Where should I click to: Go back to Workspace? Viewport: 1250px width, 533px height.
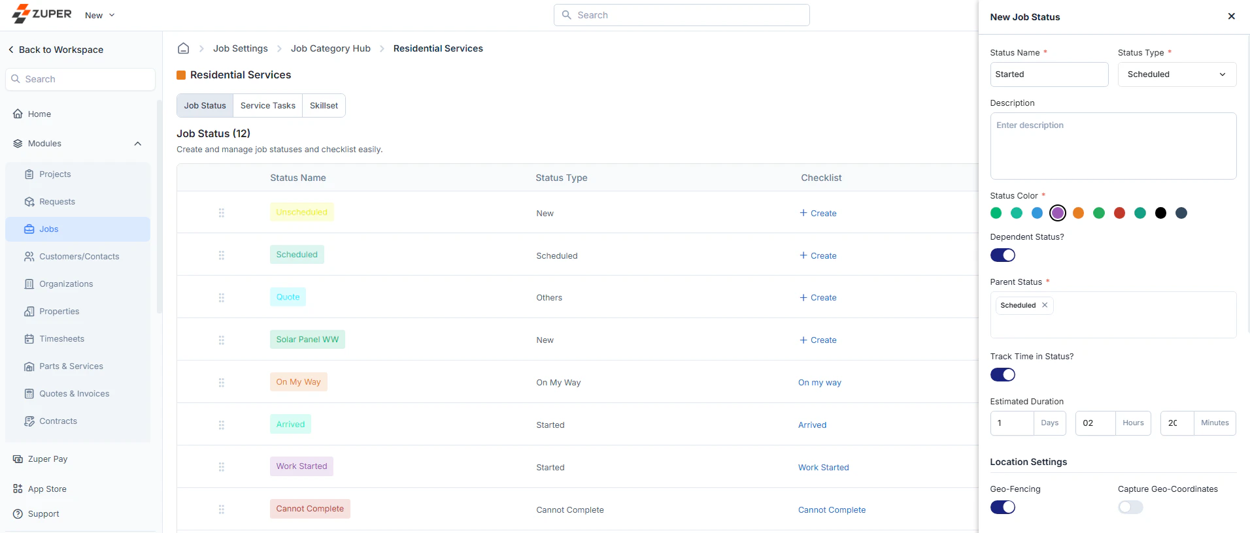(x=56, y=50)
